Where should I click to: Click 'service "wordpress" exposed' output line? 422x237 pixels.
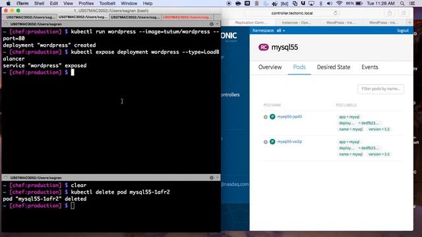[45, 66]
